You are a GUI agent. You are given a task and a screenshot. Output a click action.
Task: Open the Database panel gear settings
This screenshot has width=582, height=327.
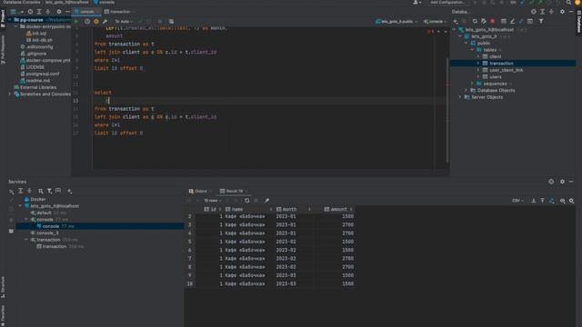coord(562,12)
